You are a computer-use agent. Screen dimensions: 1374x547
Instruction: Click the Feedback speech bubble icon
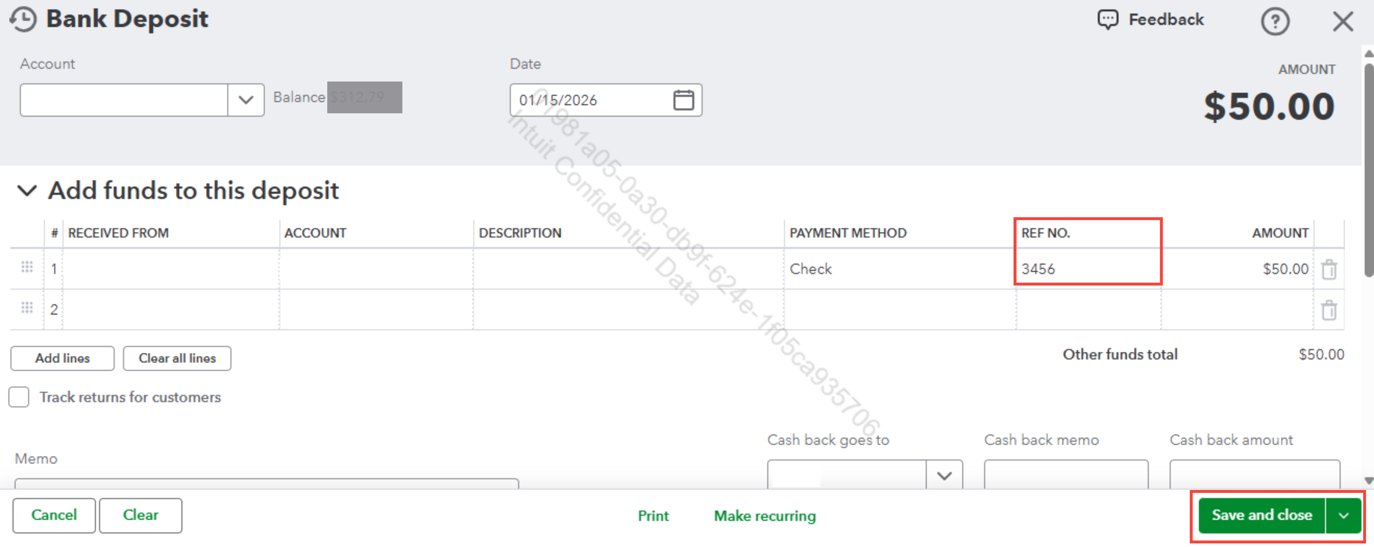(1107, 20)
